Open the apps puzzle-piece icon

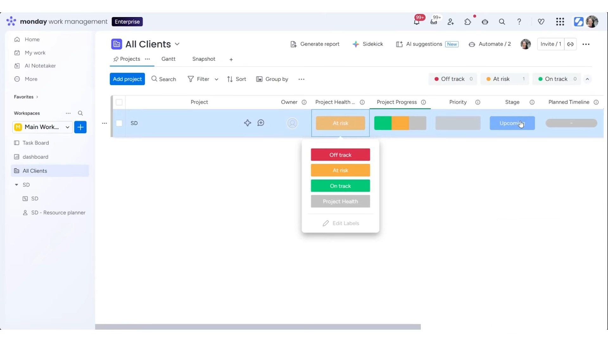pyautogui.click(x=468, y=22)
